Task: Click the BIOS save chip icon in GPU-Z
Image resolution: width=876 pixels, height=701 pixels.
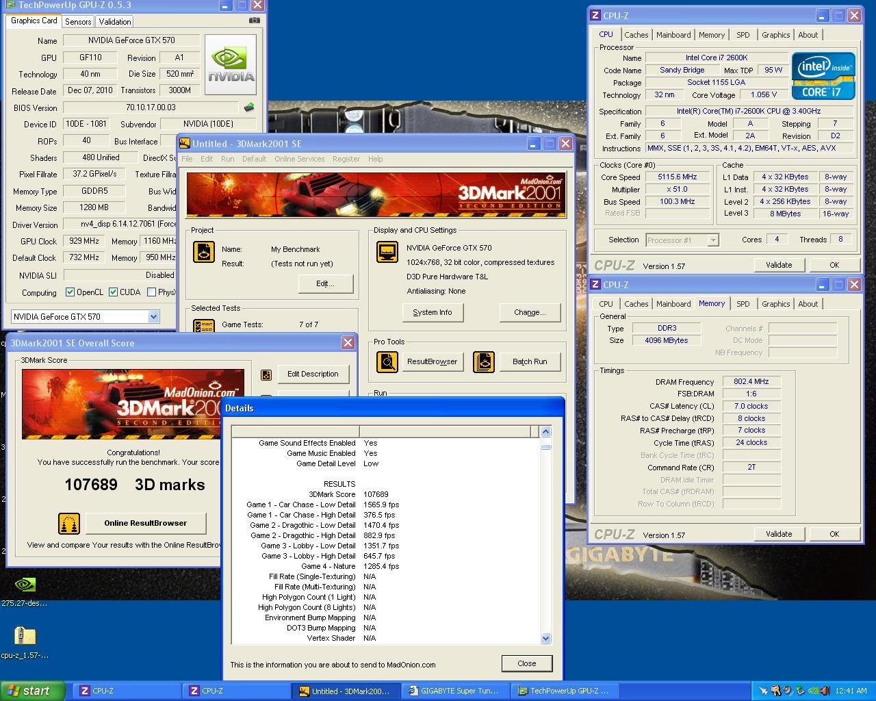Action: coord(249,107)
